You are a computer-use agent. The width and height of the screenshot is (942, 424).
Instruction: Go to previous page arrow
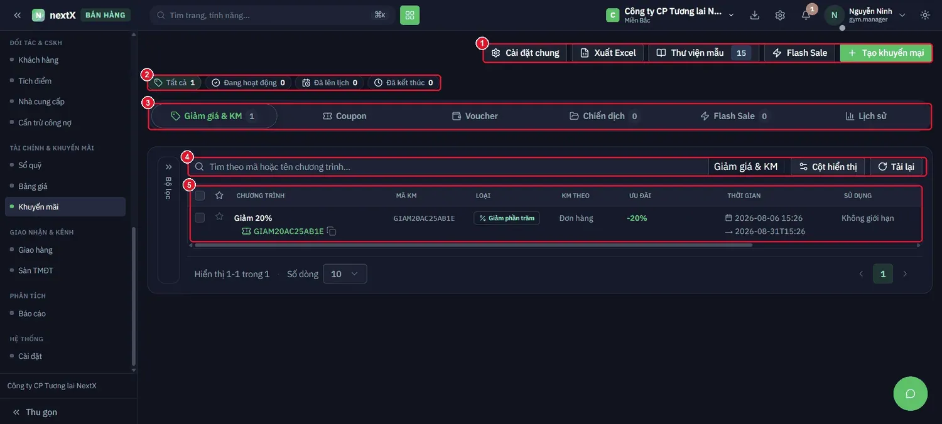pyautogui.click(x=861, y=274)
